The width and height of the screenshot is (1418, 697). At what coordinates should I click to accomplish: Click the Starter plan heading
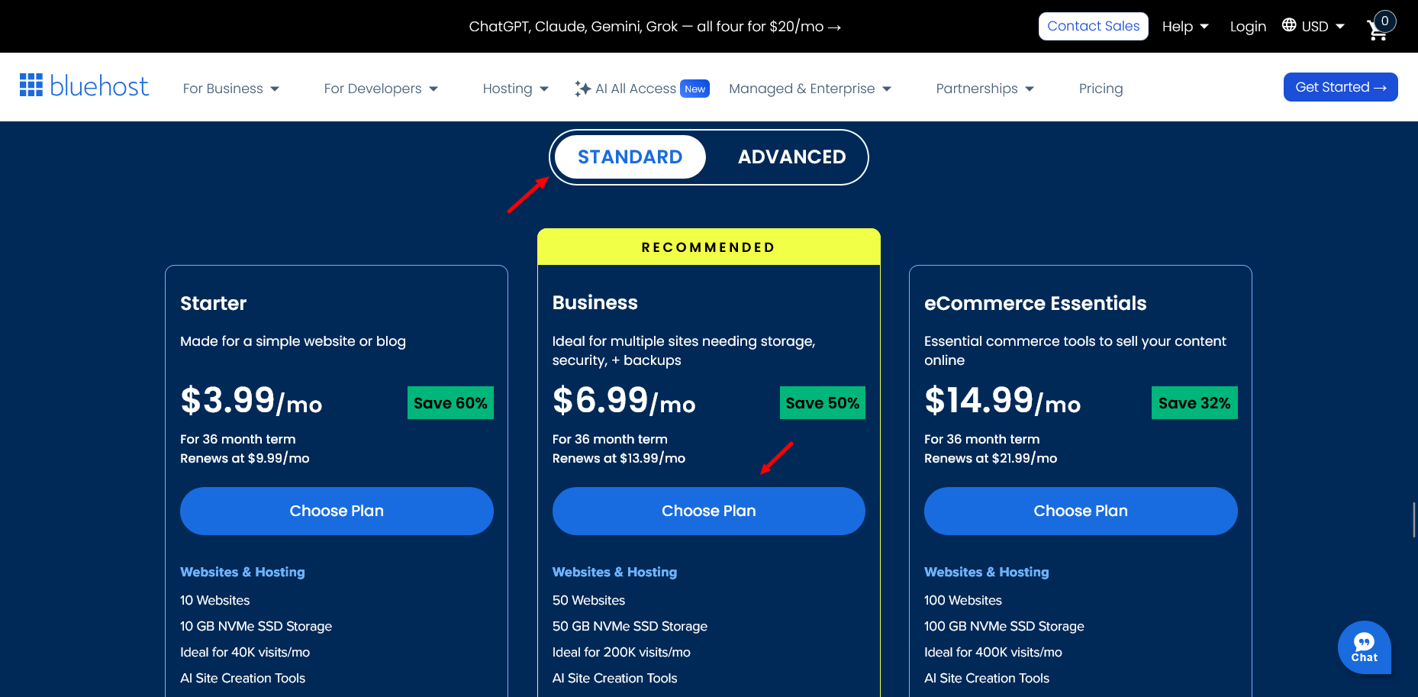point(213,304)
